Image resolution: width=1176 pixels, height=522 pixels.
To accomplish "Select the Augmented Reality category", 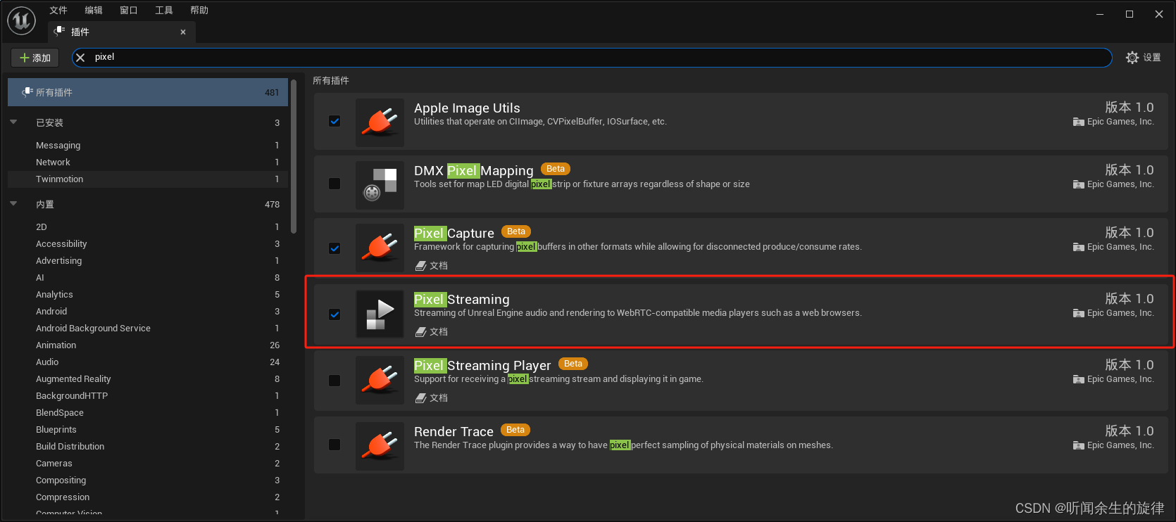I will click(148, 378).
